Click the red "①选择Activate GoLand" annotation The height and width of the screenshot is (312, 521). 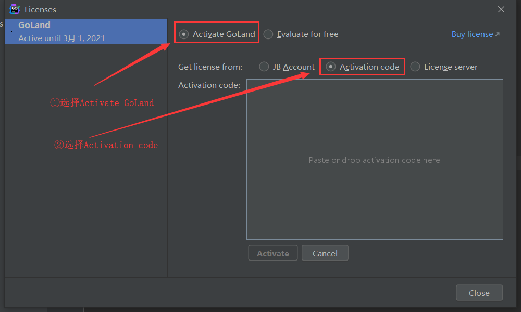pyautogui.click(x=102, y=103)
